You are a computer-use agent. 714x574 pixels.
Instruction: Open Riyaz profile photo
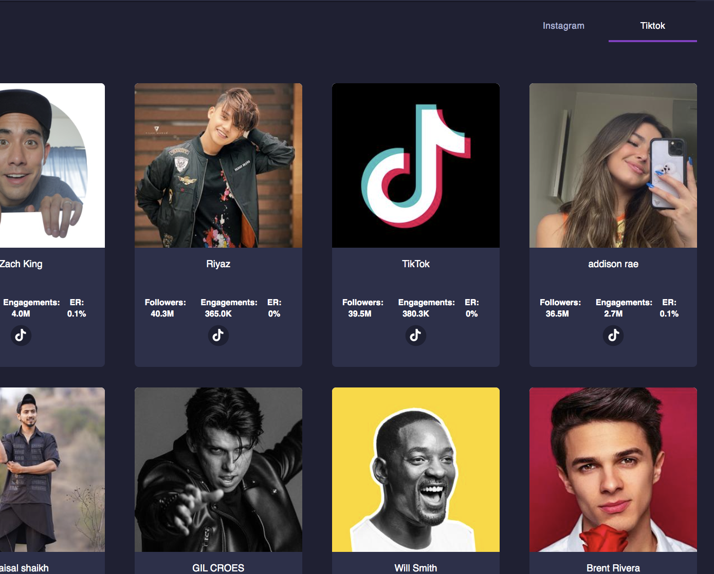click(218, 165)
